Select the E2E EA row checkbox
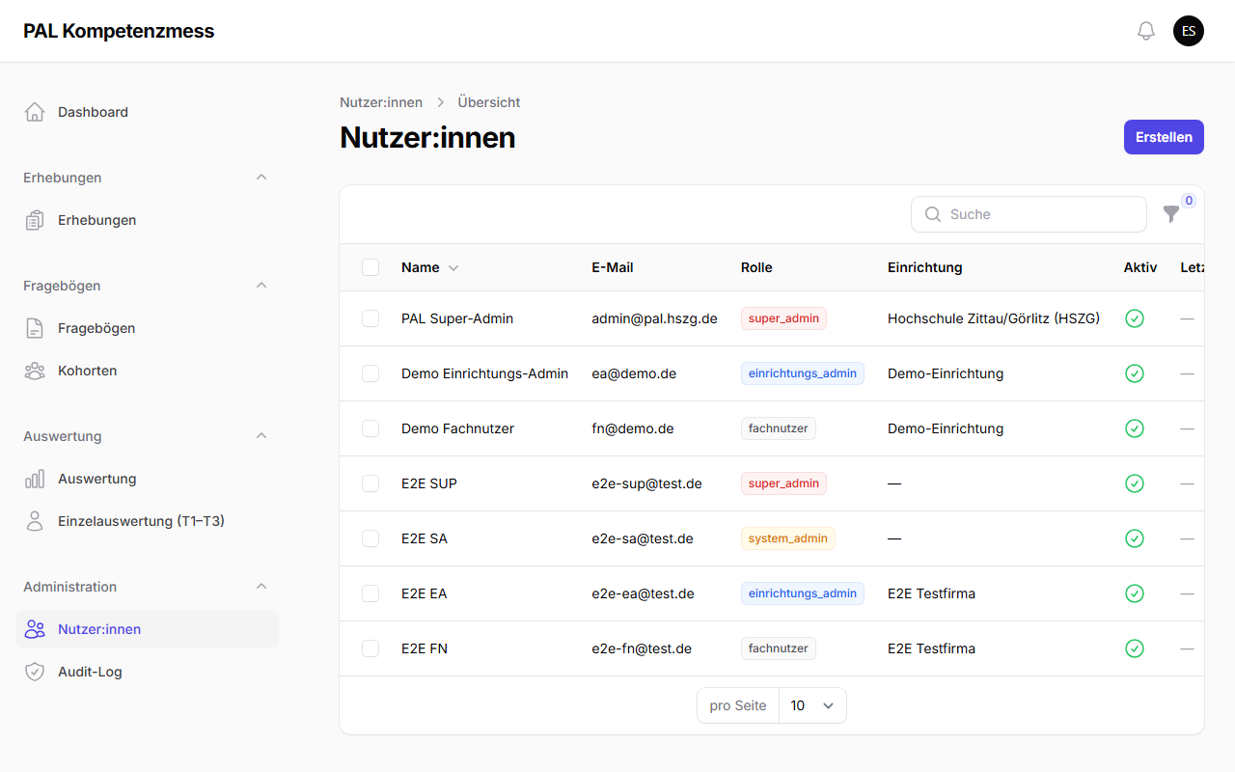Screen dimensions: 1235x772 click(370, 593)
